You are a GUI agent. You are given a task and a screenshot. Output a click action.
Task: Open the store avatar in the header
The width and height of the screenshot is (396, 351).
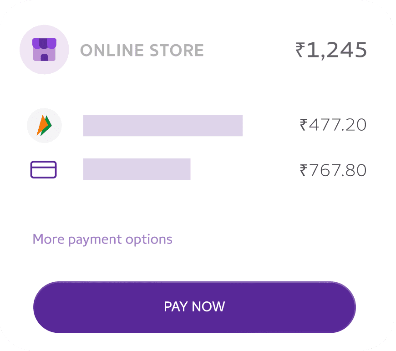(44, 50)
